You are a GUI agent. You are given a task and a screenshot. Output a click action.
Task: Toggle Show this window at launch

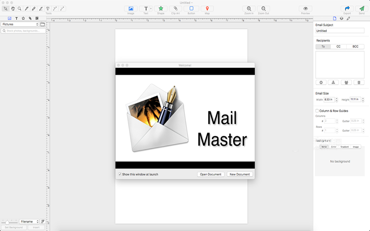click(120, 175)
